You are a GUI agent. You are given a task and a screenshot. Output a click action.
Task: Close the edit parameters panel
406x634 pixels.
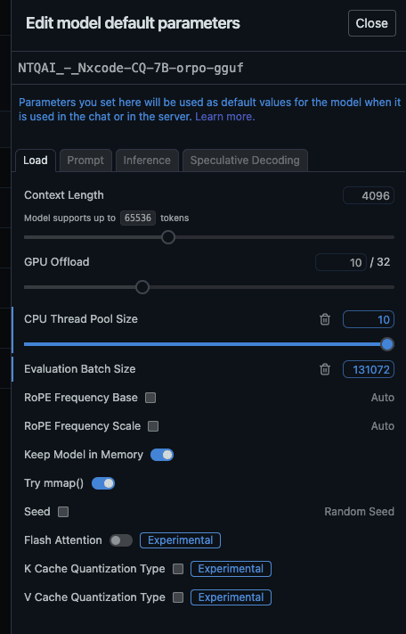371,23
